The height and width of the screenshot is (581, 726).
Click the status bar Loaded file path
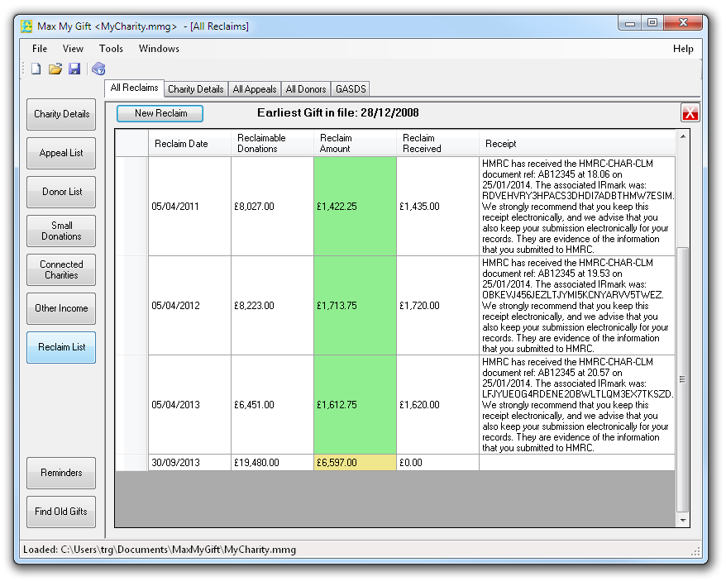(160, 550)
